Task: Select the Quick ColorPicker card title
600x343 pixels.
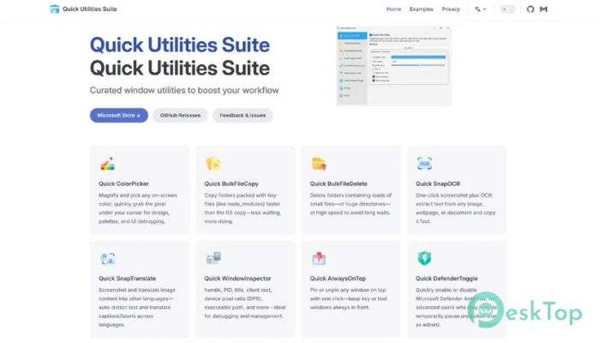Action: 123,184
